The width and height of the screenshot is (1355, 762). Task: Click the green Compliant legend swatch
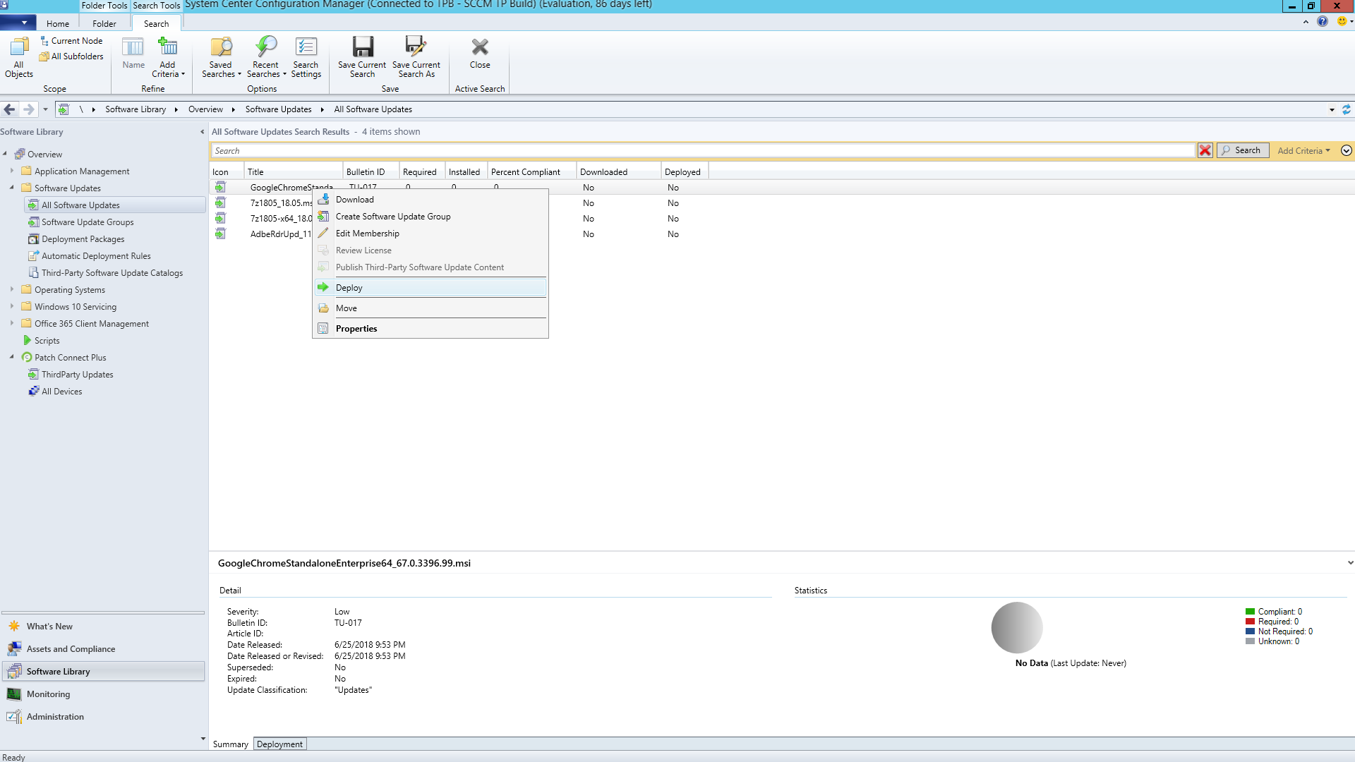coord(1250,612)
